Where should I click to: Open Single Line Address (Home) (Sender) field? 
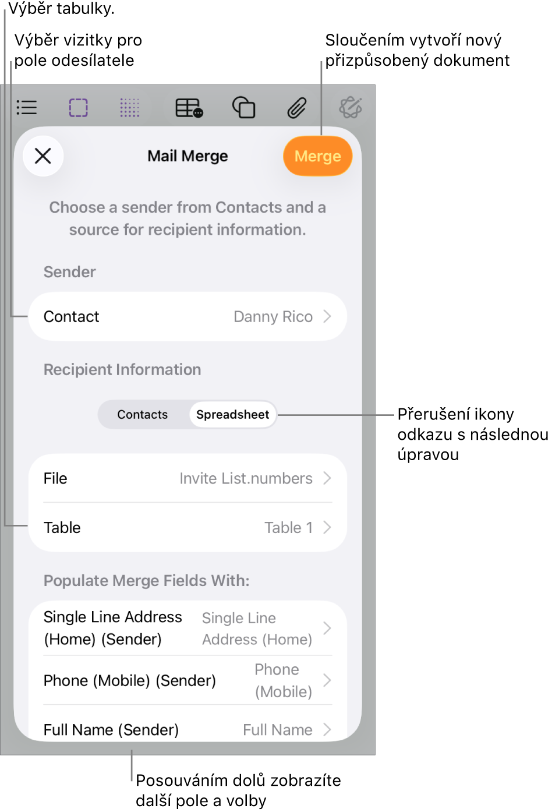point(187,628)
